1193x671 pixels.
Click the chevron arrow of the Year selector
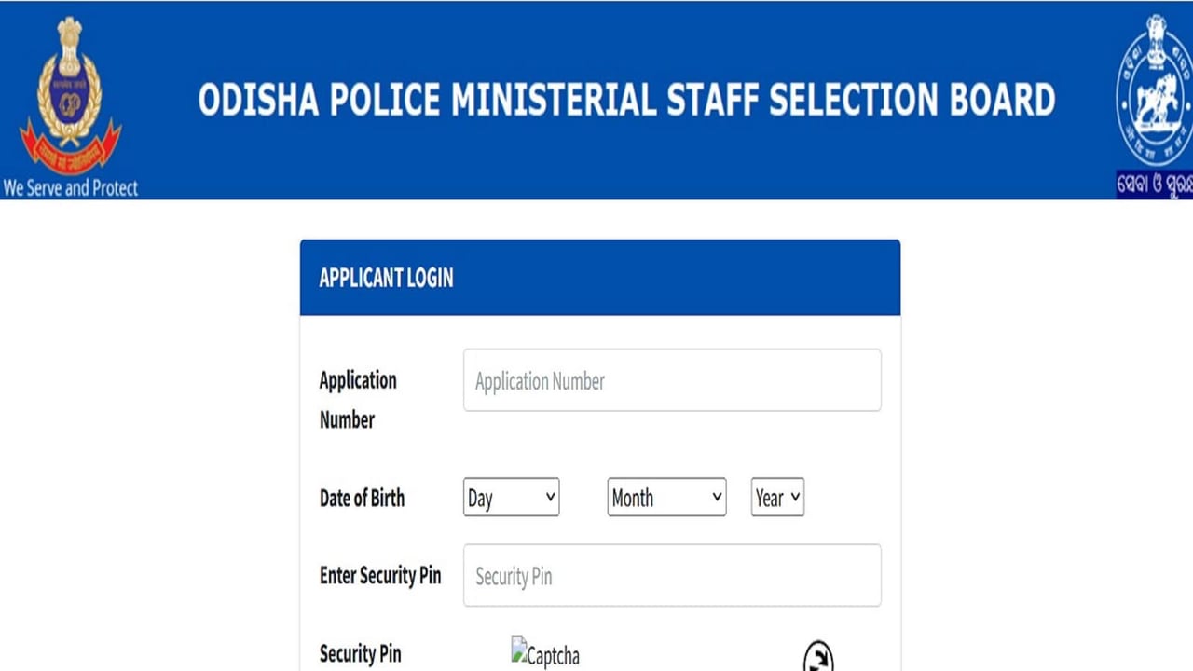point(795,498)
